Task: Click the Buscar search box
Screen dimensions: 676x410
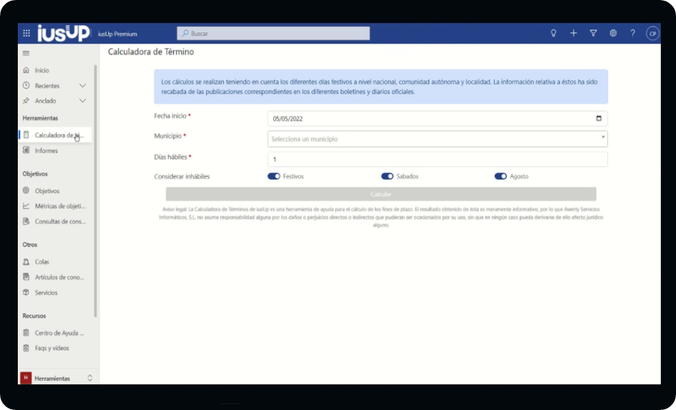Action: point(273,33)
